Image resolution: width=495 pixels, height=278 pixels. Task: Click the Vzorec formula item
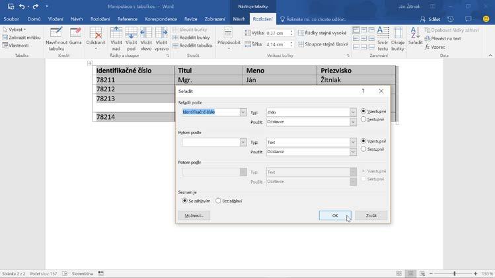coord(435,47)
